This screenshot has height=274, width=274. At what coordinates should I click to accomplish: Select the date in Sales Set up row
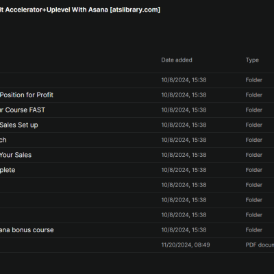click(184, 125)
